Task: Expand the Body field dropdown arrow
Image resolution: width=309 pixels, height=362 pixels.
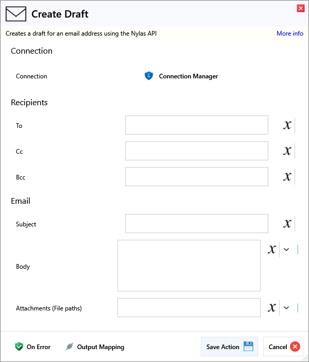Action: (287, 250)
